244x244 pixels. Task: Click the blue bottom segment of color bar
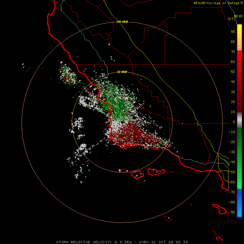239,203
